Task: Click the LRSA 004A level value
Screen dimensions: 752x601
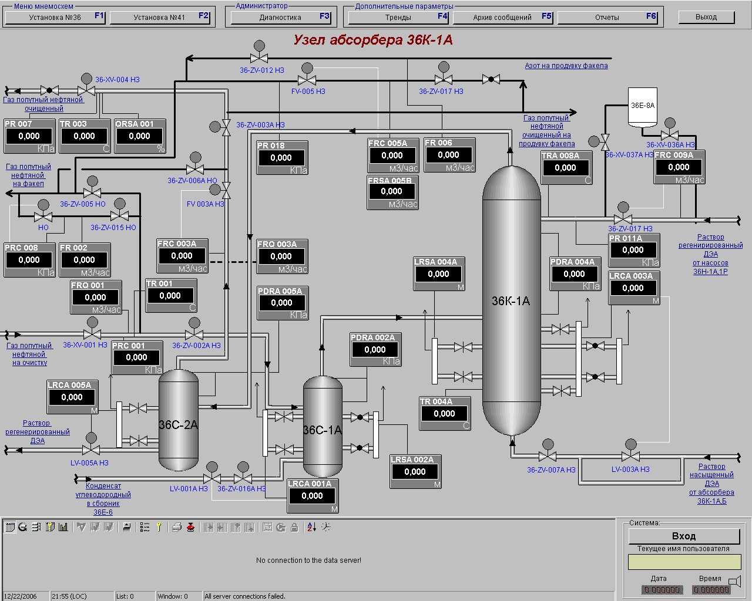Action: click(x=438, y=274)
